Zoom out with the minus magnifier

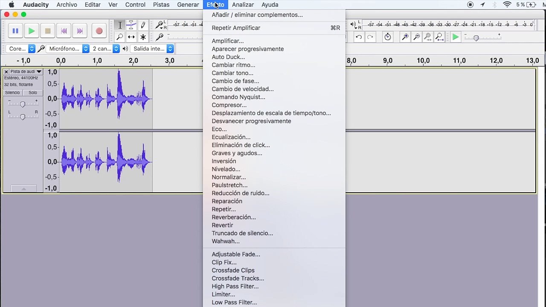pos(417,37)
